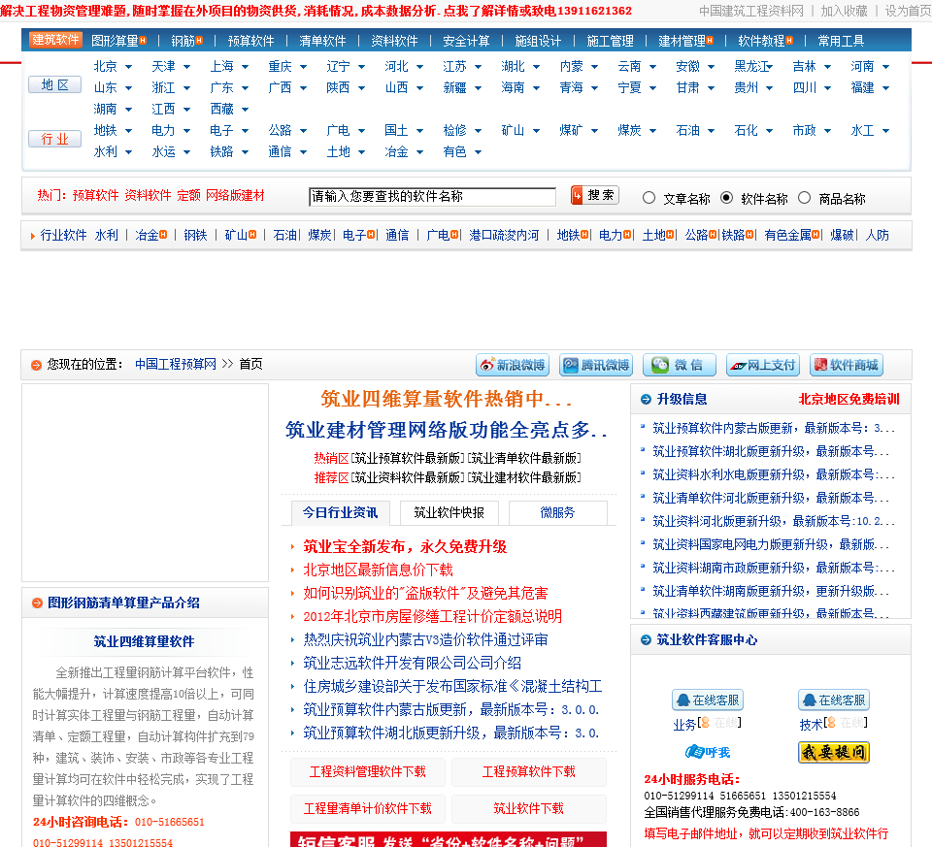The width and height of the screenshot is (932, 847).
Task: Click the software name search input field
Action: [433, 197]
